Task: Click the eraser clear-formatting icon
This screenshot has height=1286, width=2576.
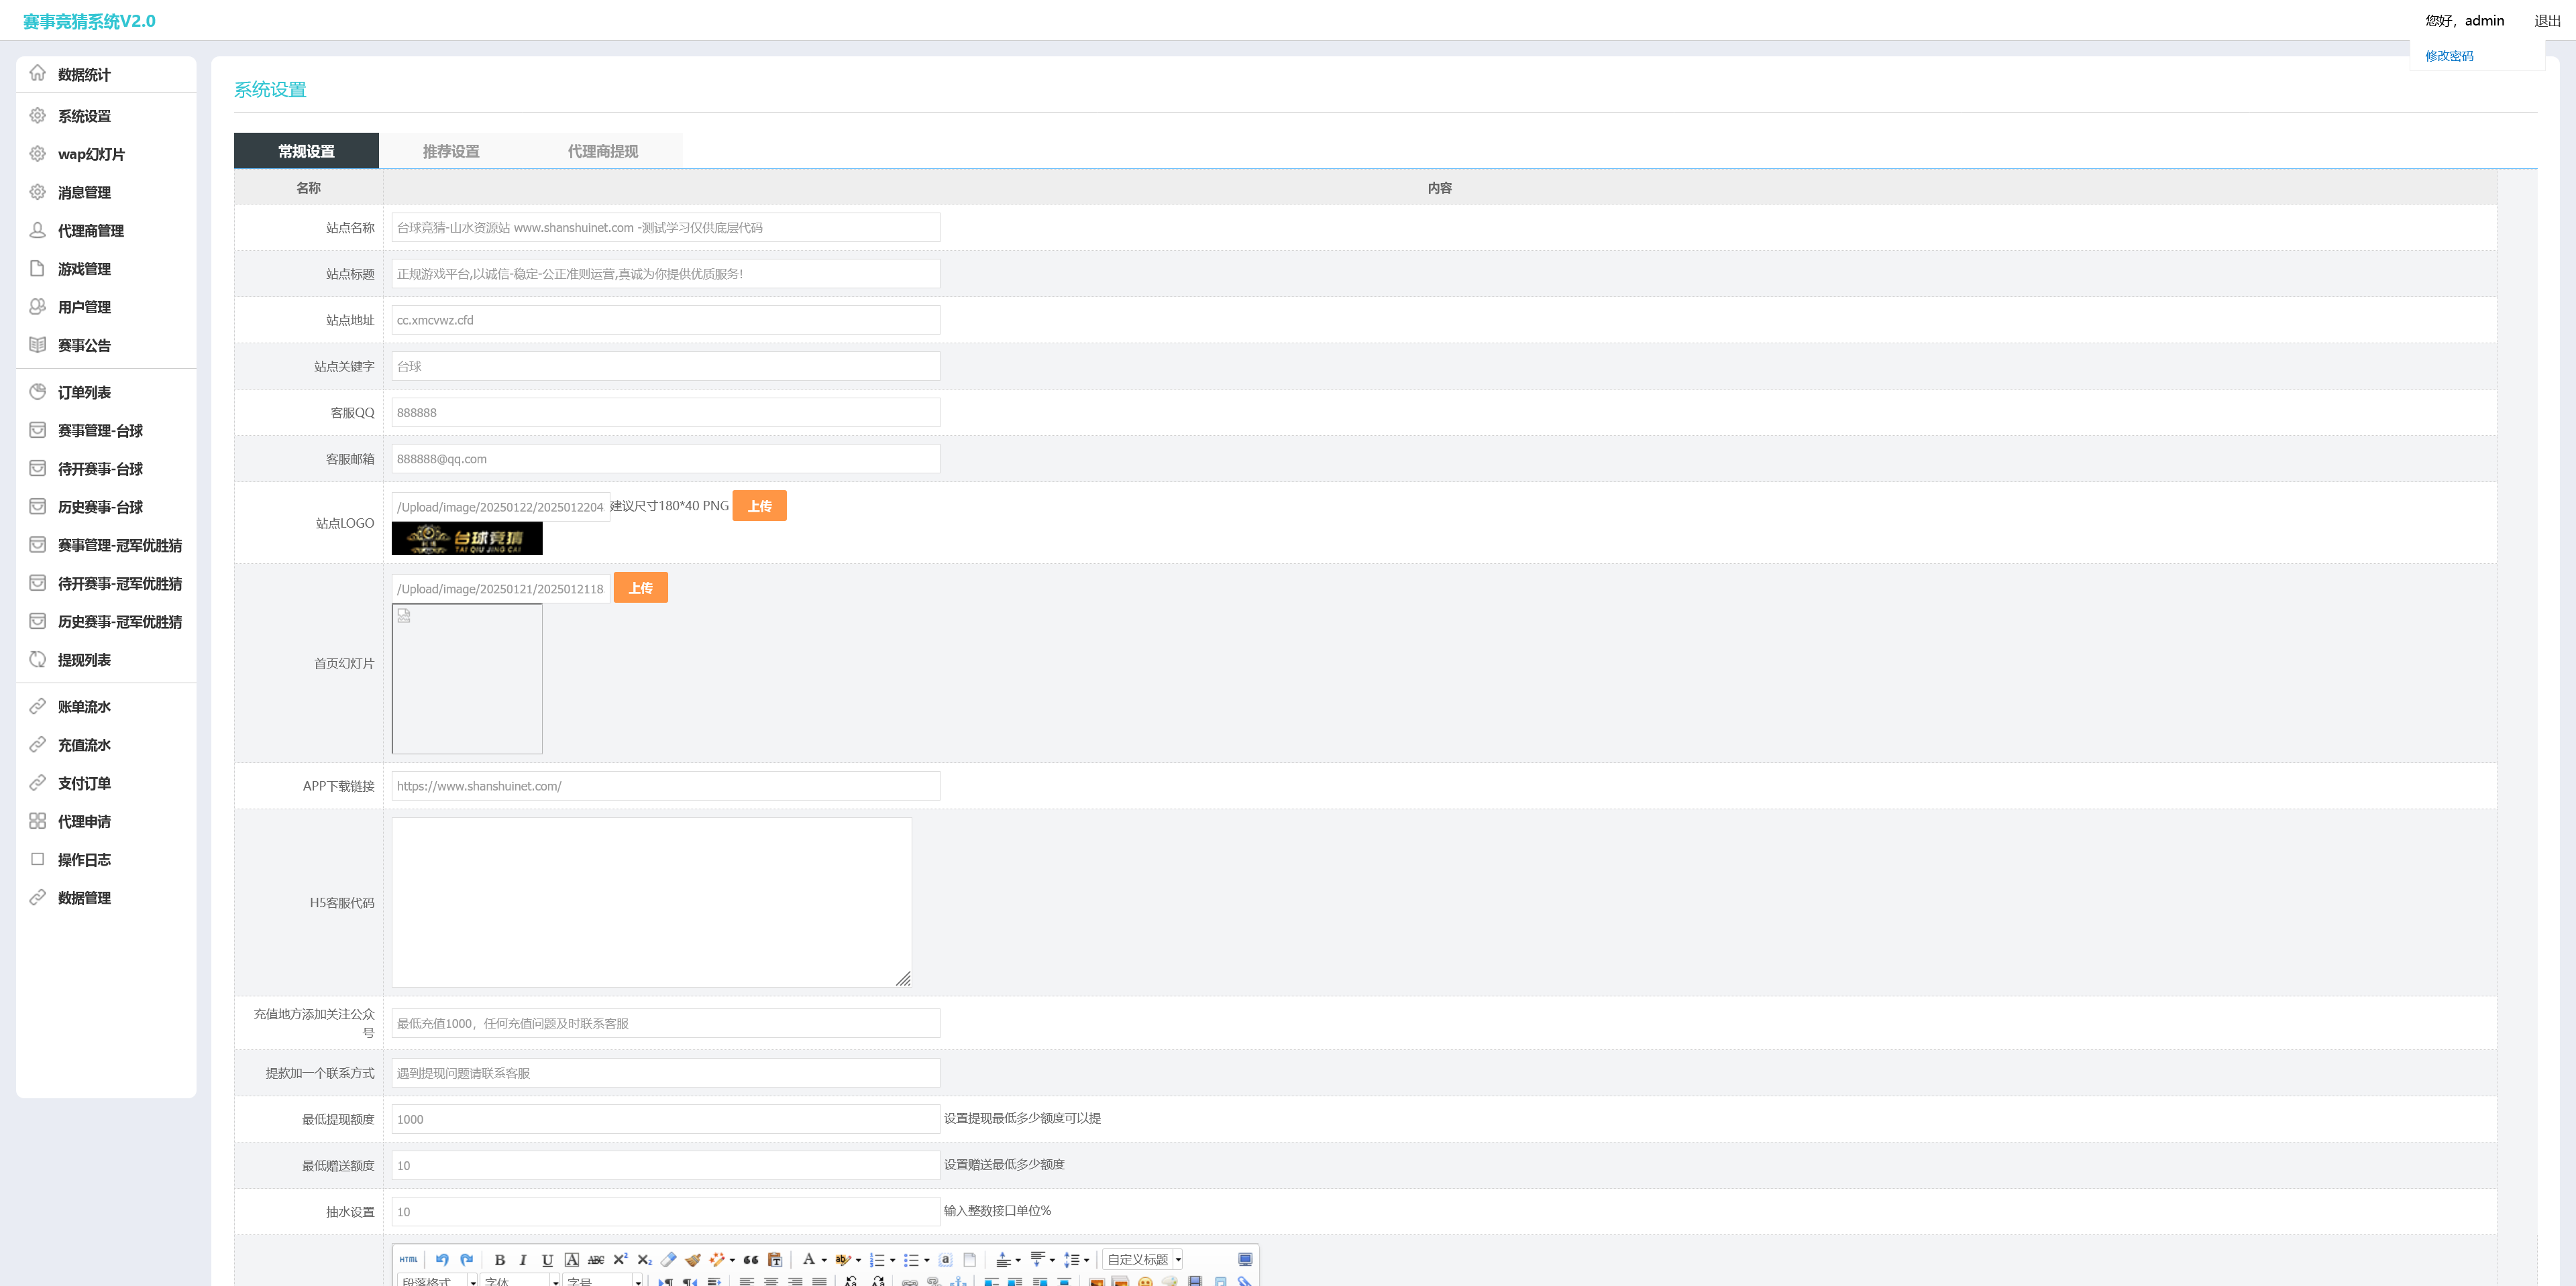Action: [668, 1259]
